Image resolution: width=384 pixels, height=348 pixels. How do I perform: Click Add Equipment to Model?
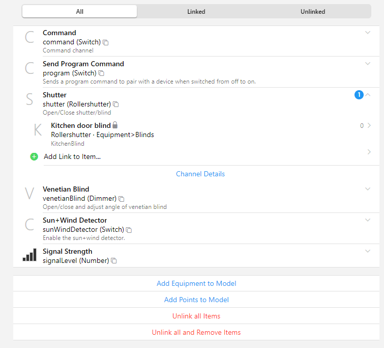point(196,283)
